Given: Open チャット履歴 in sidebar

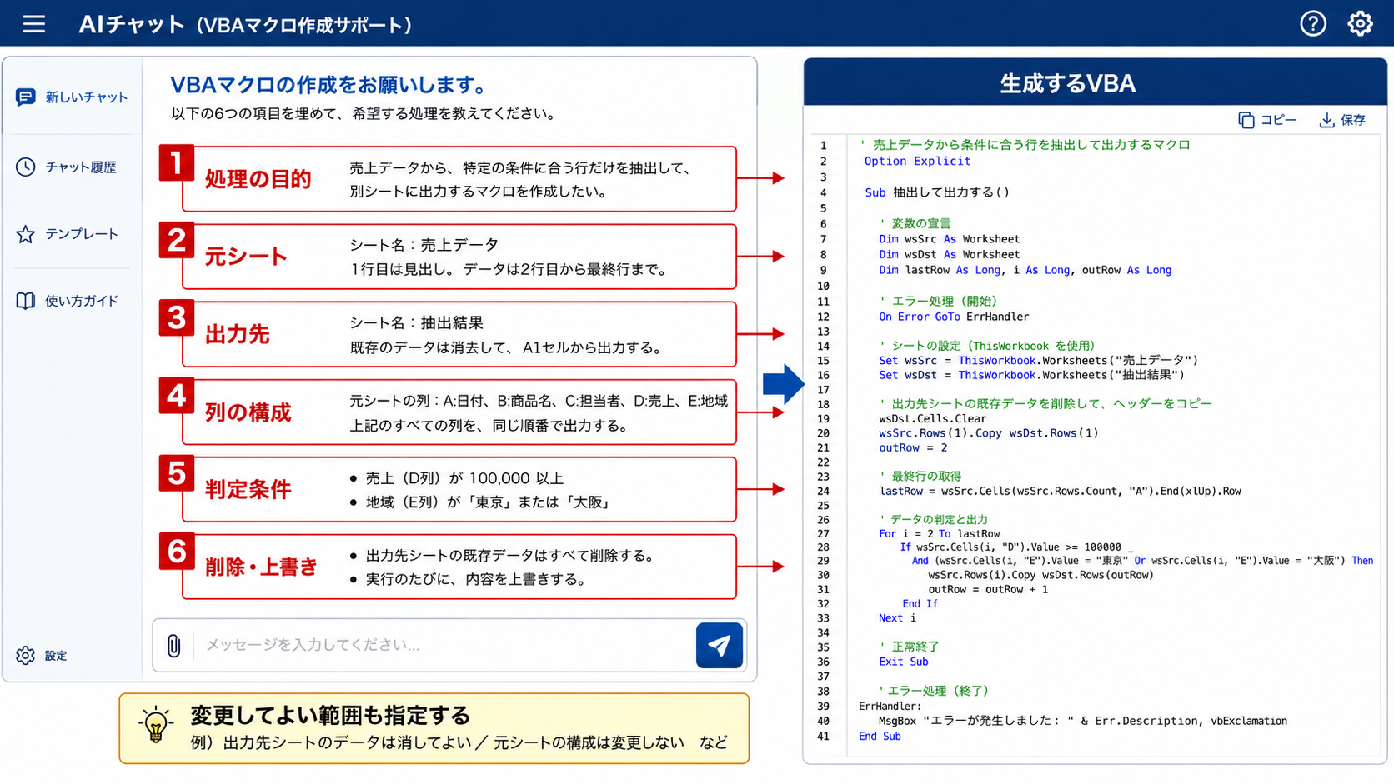Looking at the screenshot, I should click(x=67, y=167).
